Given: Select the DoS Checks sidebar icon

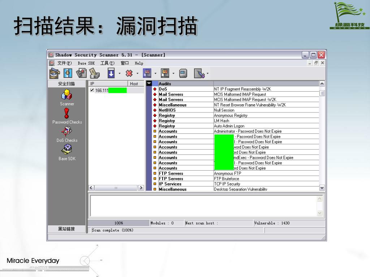Looking at the screenshot, I should point(67,131).
